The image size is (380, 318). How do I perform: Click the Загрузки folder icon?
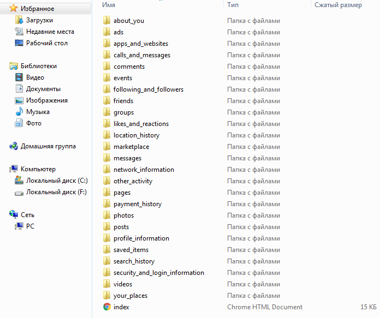19,20
